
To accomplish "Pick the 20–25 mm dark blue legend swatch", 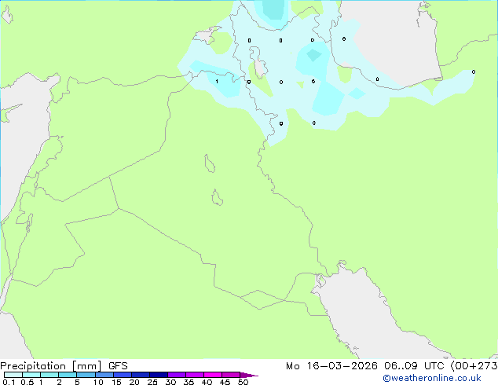I will 140,375.
